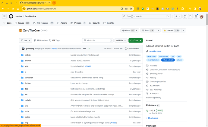Open pull requests icon in header
This screenshot has width=208, height=127.
pyautogui.click(x=190, y=16)
